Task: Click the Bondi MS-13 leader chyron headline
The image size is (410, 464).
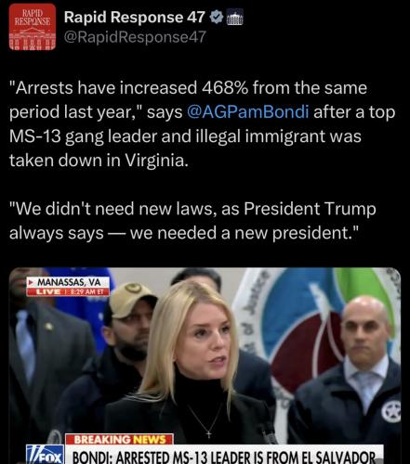Action: [x=224, y=456]
